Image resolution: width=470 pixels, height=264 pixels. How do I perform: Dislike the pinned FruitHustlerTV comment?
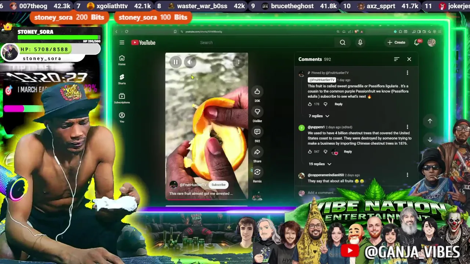point(325,104)
